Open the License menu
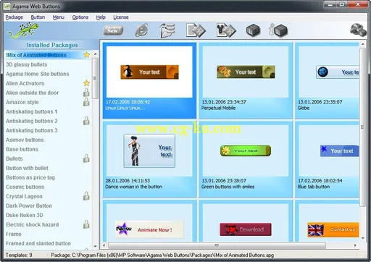This screenshot has height=262, width=371. (x=121, y=17)
